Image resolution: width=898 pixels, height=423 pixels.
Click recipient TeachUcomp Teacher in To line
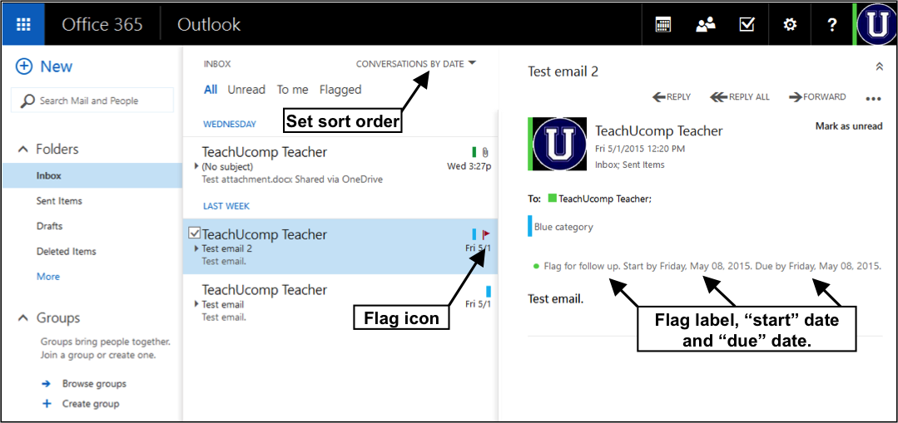click(x=605, y=199)
